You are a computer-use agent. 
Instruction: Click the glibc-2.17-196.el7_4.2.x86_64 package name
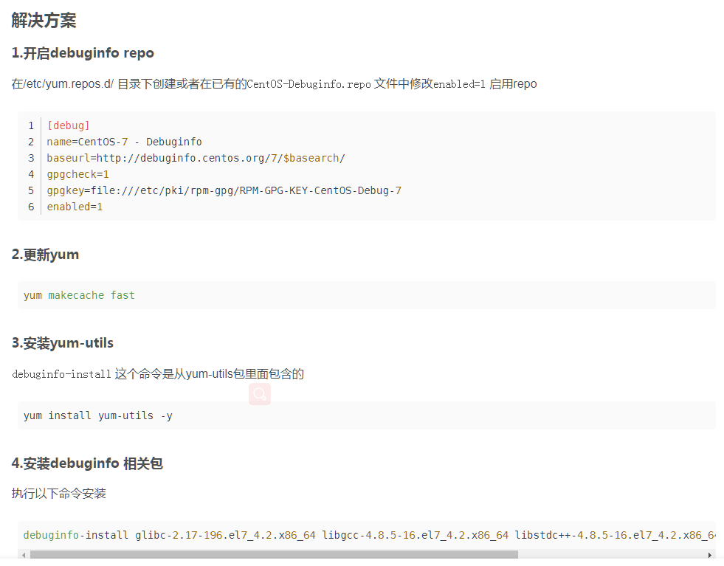tap(224, 534)
